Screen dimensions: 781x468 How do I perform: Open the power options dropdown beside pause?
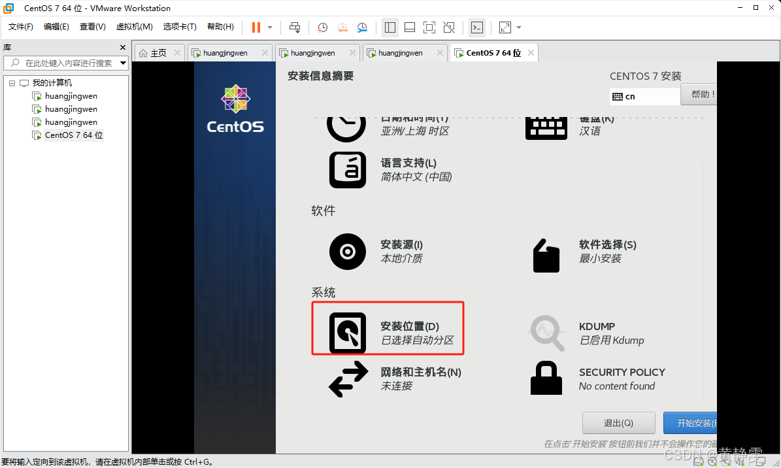[x=270, y=27]
